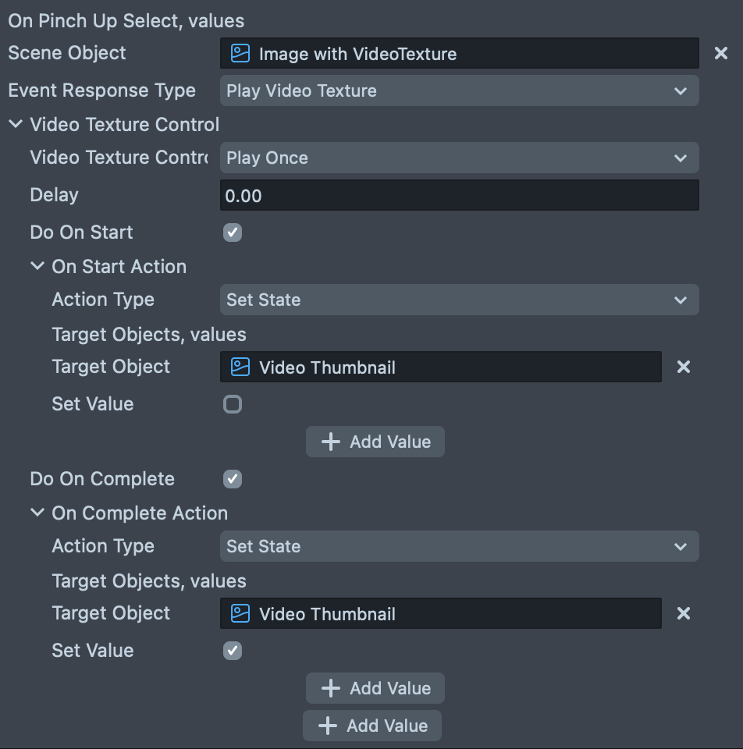Click the Image with VideoTexture object icon
The image size is (743, 749).
click(240, 53)
